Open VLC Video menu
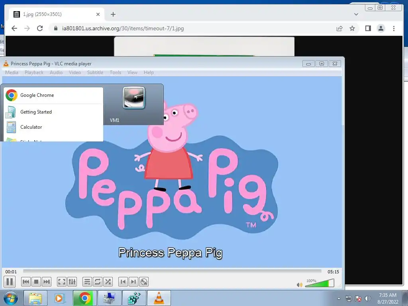Image resolution: width=408 pixels, height=306 pixels. point(75,73)
